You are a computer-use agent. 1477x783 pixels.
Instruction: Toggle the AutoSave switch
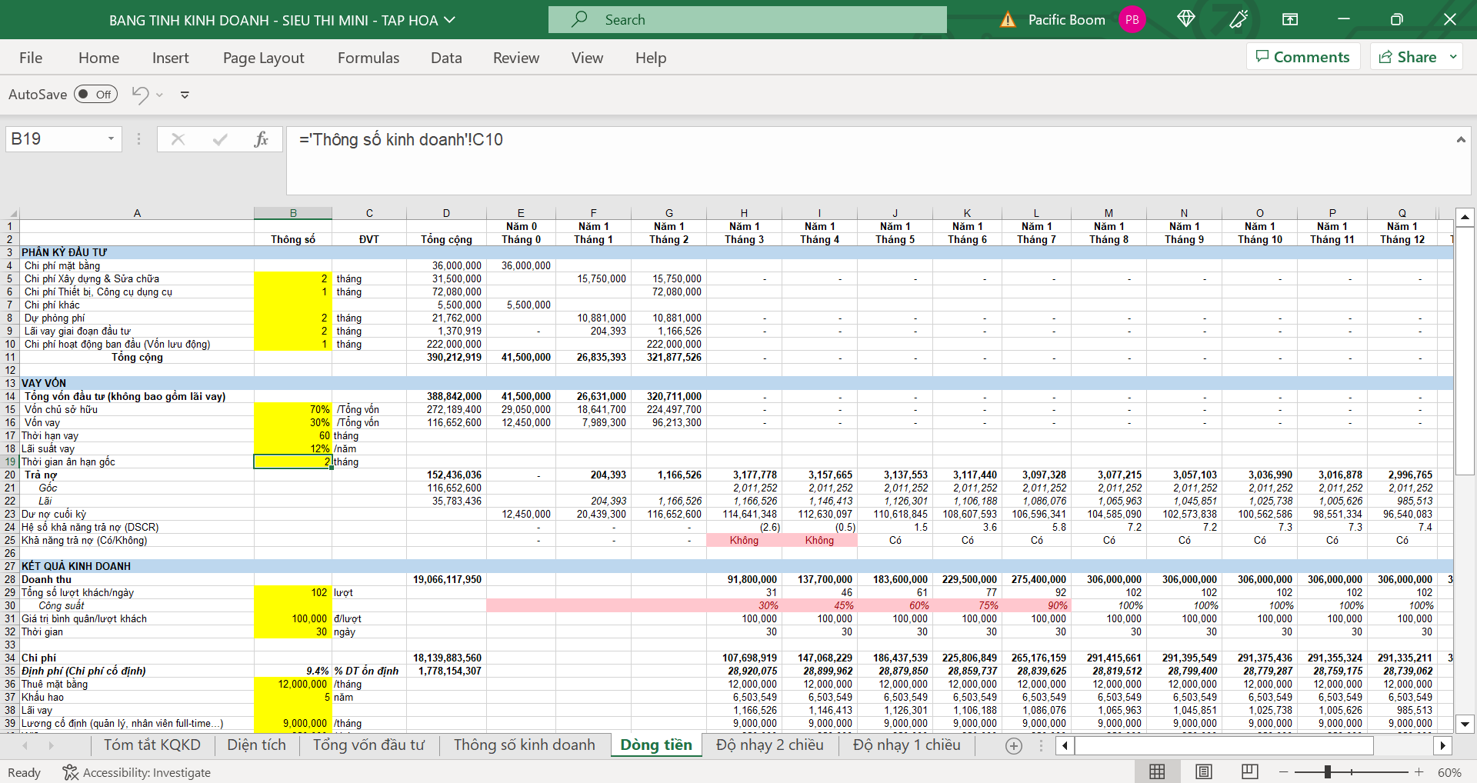coord(95,95)
